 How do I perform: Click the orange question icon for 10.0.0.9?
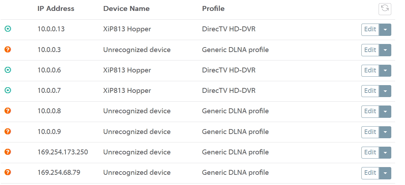pos(8,132)
